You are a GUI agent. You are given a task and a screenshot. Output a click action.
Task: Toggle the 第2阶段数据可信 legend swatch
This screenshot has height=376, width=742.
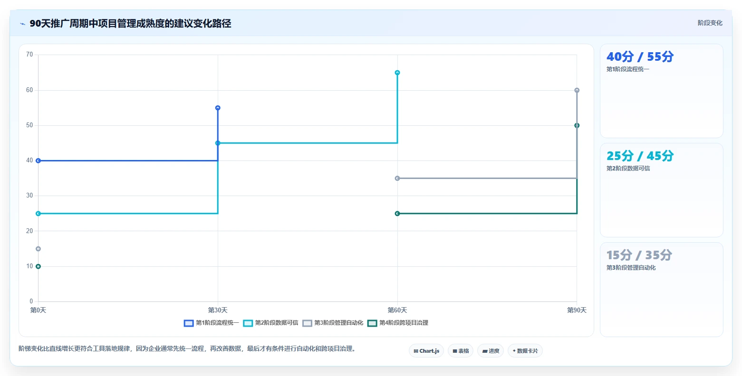point(248,323)
